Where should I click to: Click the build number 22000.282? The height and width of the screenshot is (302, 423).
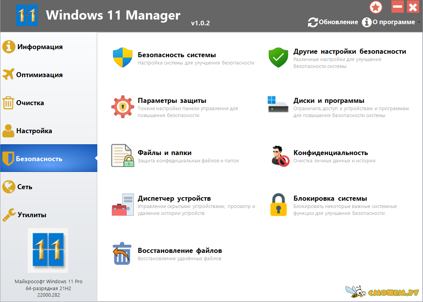(48, 295)
